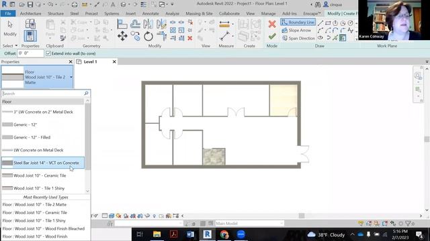Click Mirror - Draw Axis icon
The image size is (430, 241).
tap(161, 24)
